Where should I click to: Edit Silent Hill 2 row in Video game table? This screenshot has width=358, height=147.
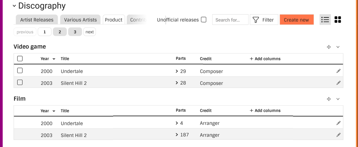click(338, 83)
